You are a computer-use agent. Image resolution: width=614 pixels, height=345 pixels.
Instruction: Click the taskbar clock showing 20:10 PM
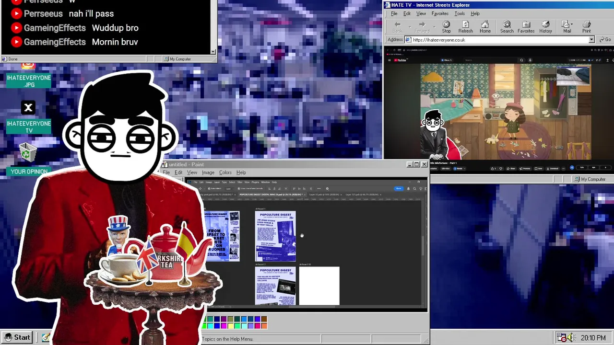[x=593, y=338]
